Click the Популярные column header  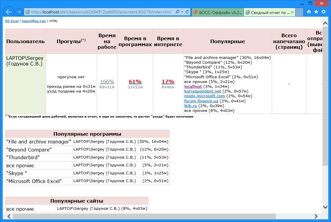[x=228, y=41]
